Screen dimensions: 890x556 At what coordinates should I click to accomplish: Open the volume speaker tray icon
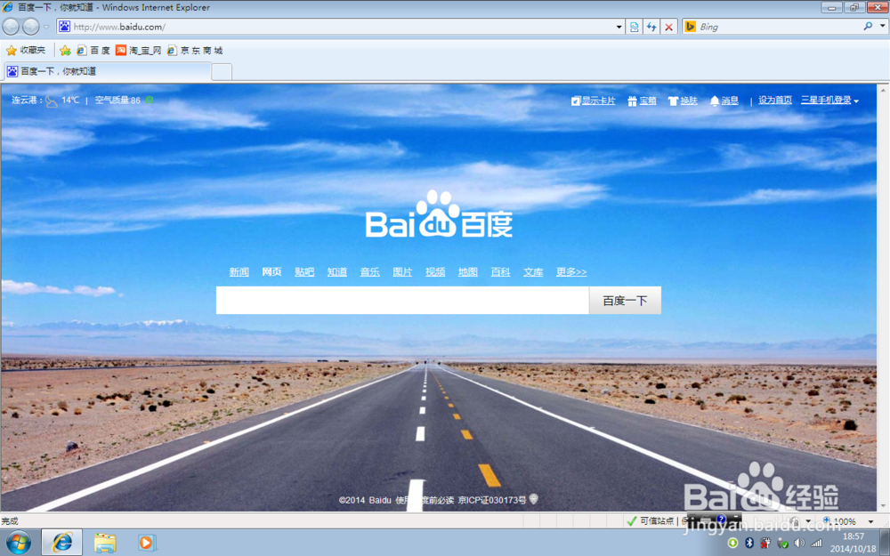(799, 543)
